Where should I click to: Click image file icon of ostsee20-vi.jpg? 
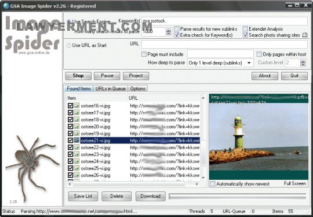pos(77,126)
